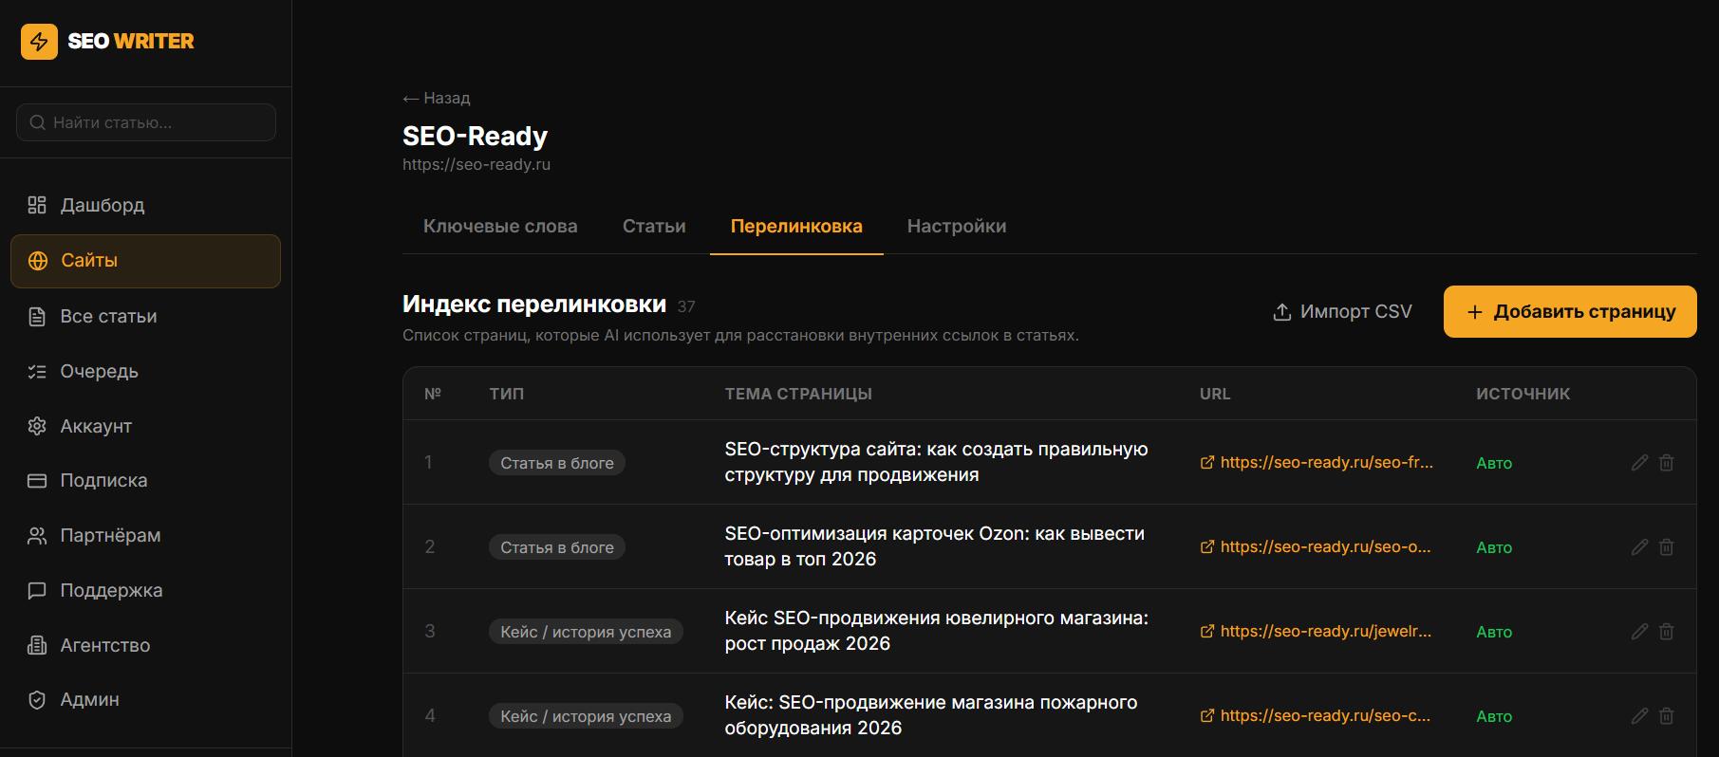Click the Аккаунт gear icon
Viewport: 1719px width, 757px height.
click(37, 426)
